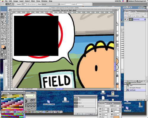Switch to the Channels tab

[x=133, y=11]
